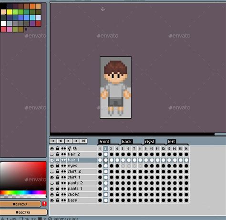Select the right animation tag
Image resolution: width=226 pixels, height=220 pixels.
point(150,142)
